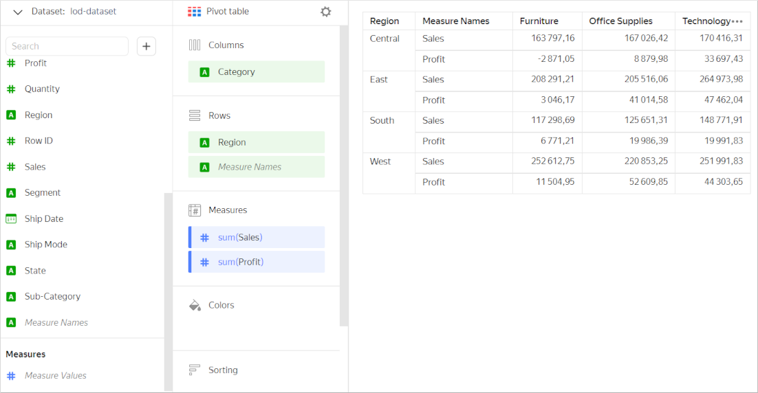Click the Measures section icon
758x393 pixels.
click(195, 210)
